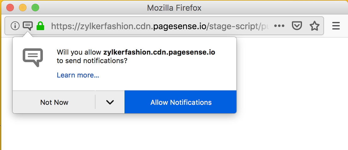Click the Save to Pocket icon
Viewport: 348px width, 150px height.
coord(297,26)
